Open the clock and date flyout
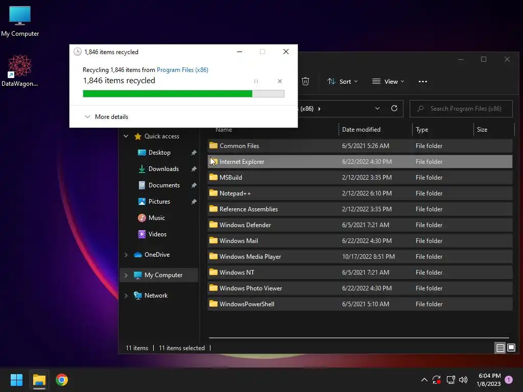523x392 pixels. coord(489,380)
